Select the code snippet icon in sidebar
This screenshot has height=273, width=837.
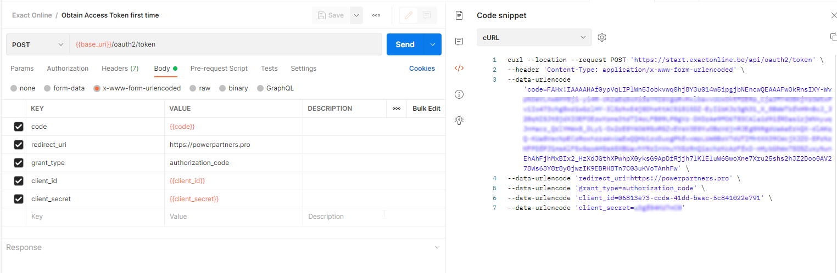pos(460,68)
